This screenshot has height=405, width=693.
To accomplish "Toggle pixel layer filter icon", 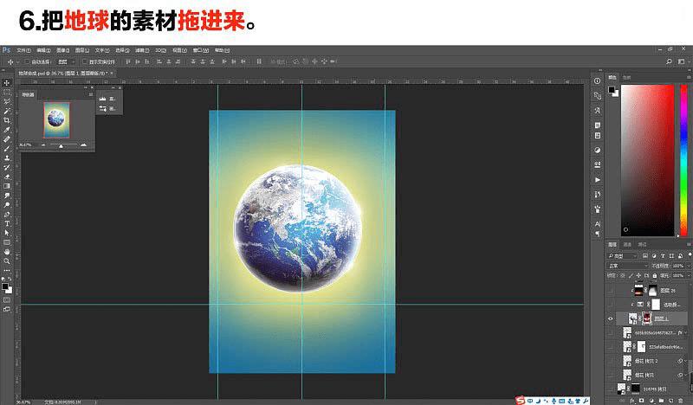I will 645,255.
